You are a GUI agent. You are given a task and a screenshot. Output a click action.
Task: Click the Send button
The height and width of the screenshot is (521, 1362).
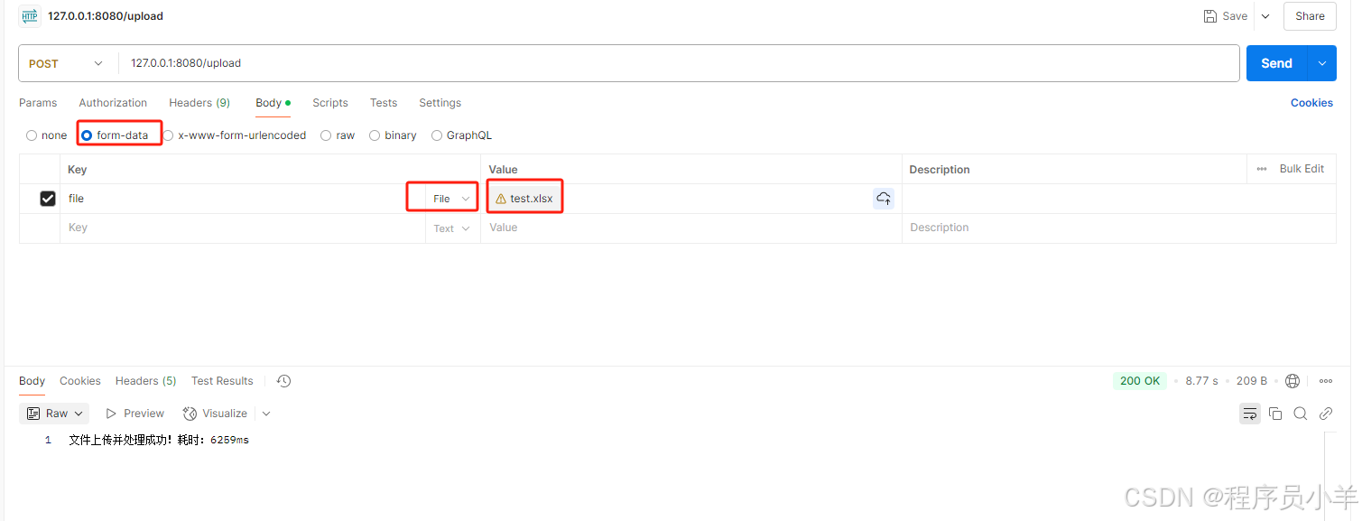(x=1276, y=63)
